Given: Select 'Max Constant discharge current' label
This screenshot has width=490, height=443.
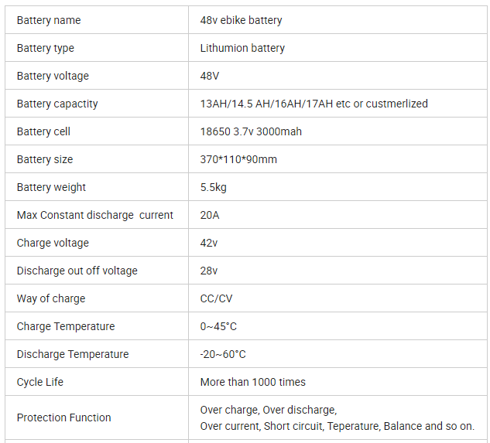Looking at the screenshot, I should 94,215.
